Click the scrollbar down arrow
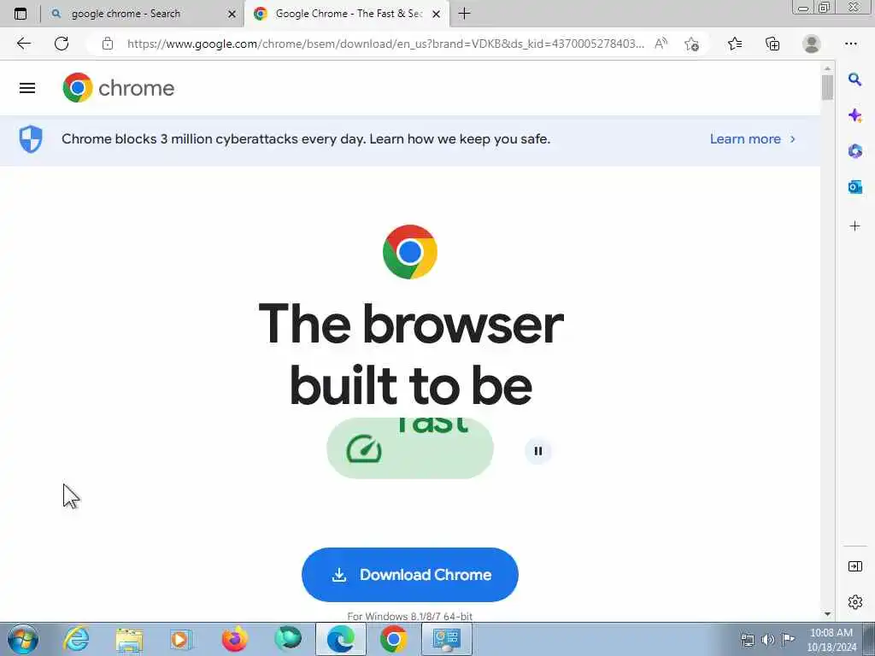This screenshot has height=656, width=875. (x=827, y=614)
